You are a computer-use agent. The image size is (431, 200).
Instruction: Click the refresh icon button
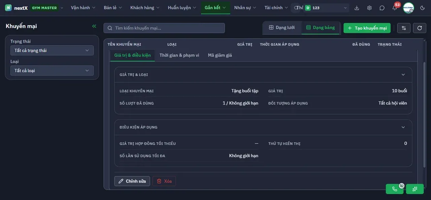click(x=420, y=28)
